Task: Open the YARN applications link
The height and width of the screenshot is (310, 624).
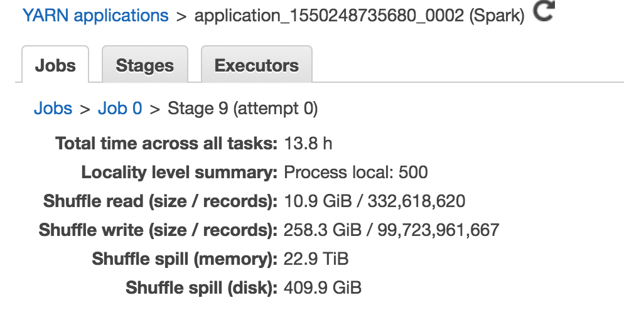Action: coord(95,16)
